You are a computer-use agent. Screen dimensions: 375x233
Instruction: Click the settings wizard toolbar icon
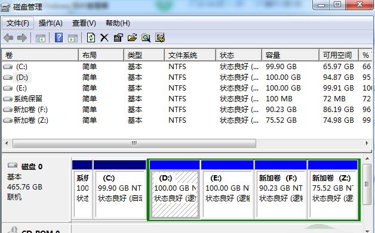[x=160, y=38]
